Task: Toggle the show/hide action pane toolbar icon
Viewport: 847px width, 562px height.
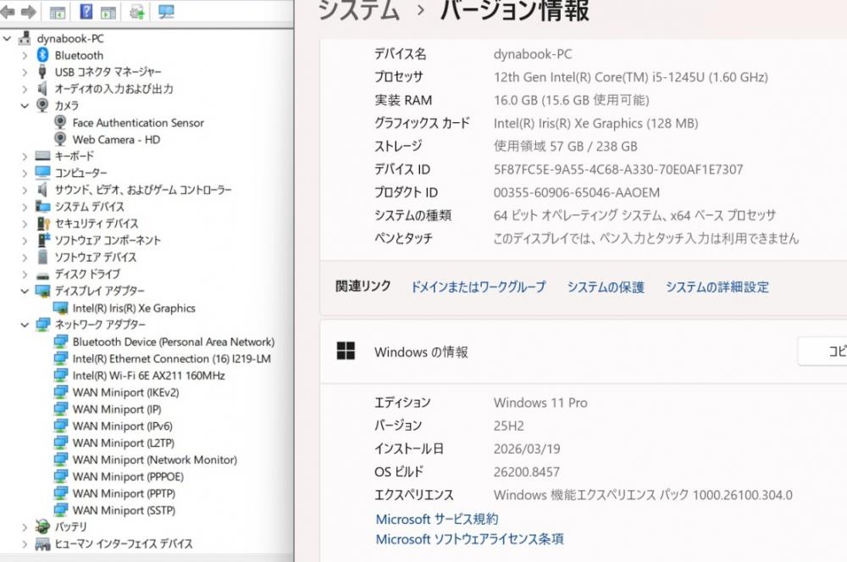Action: 108,12
